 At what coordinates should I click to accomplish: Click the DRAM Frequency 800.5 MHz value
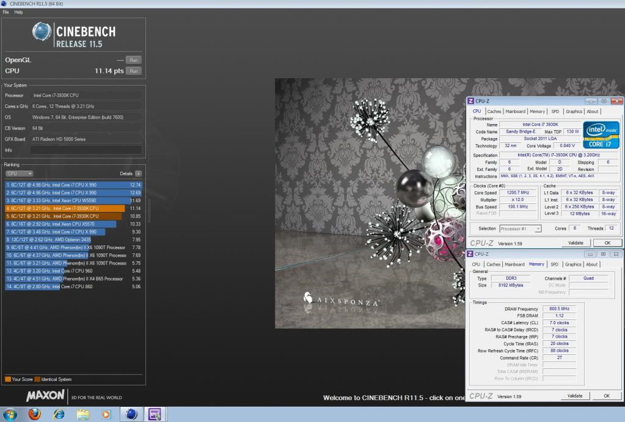click(x=559, y=308)
